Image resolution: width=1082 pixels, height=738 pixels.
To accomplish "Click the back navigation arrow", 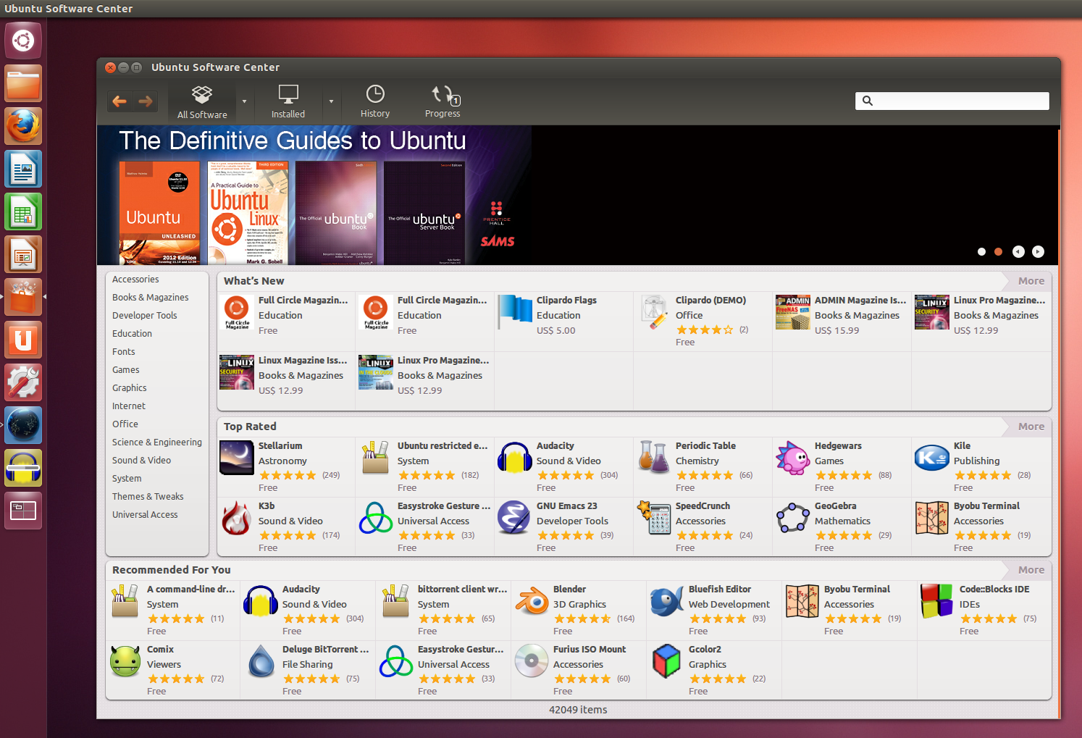I will (119, 101).
